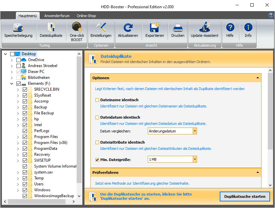
Task: Click the Temp folder icon
Action: tap(30, 178)
